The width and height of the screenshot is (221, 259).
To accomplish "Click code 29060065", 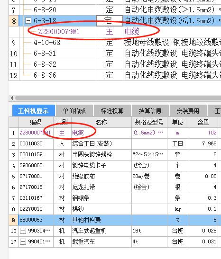I will pos(31,166).
